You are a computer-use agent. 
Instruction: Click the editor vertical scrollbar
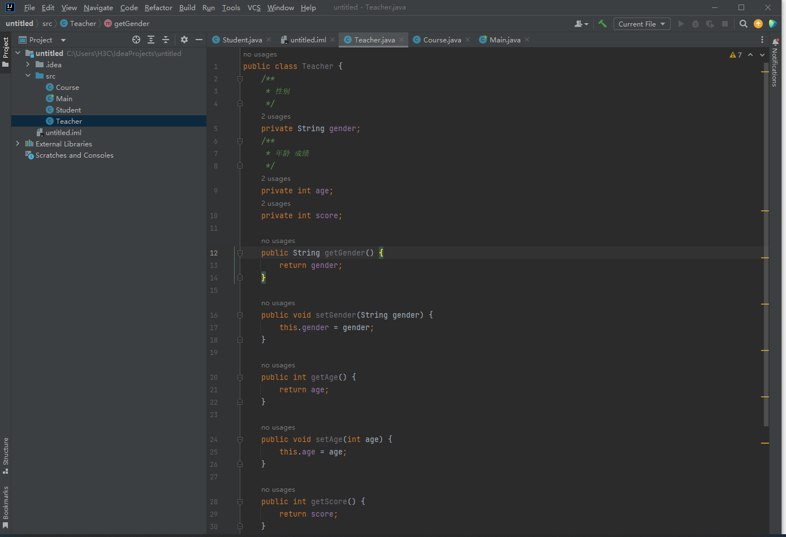(766, 243)
